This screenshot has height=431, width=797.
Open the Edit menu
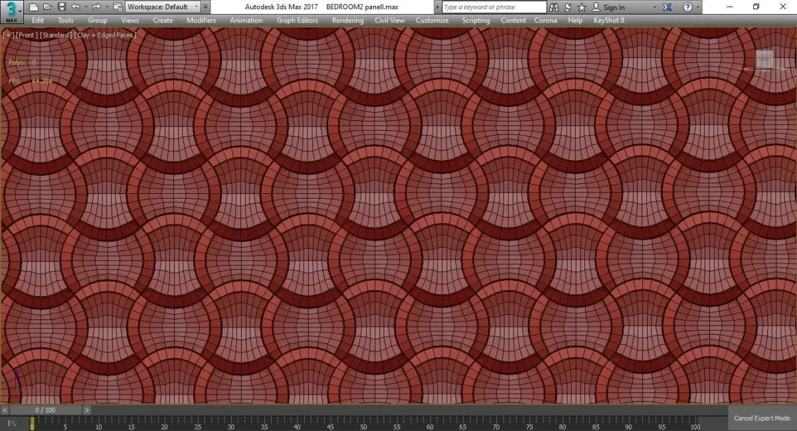(x=38, y=20)
